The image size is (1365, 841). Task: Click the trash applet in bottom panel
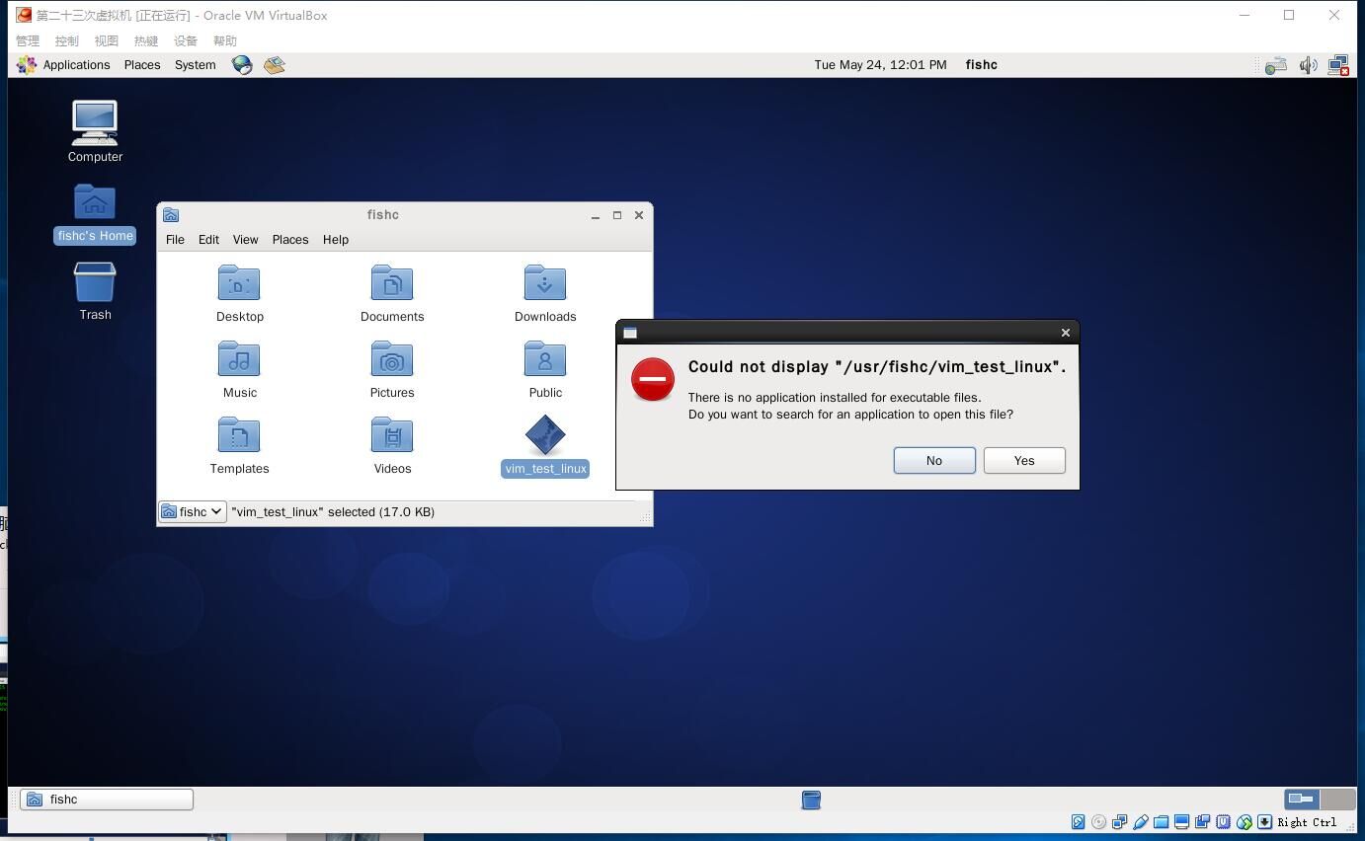pos(811,800)
